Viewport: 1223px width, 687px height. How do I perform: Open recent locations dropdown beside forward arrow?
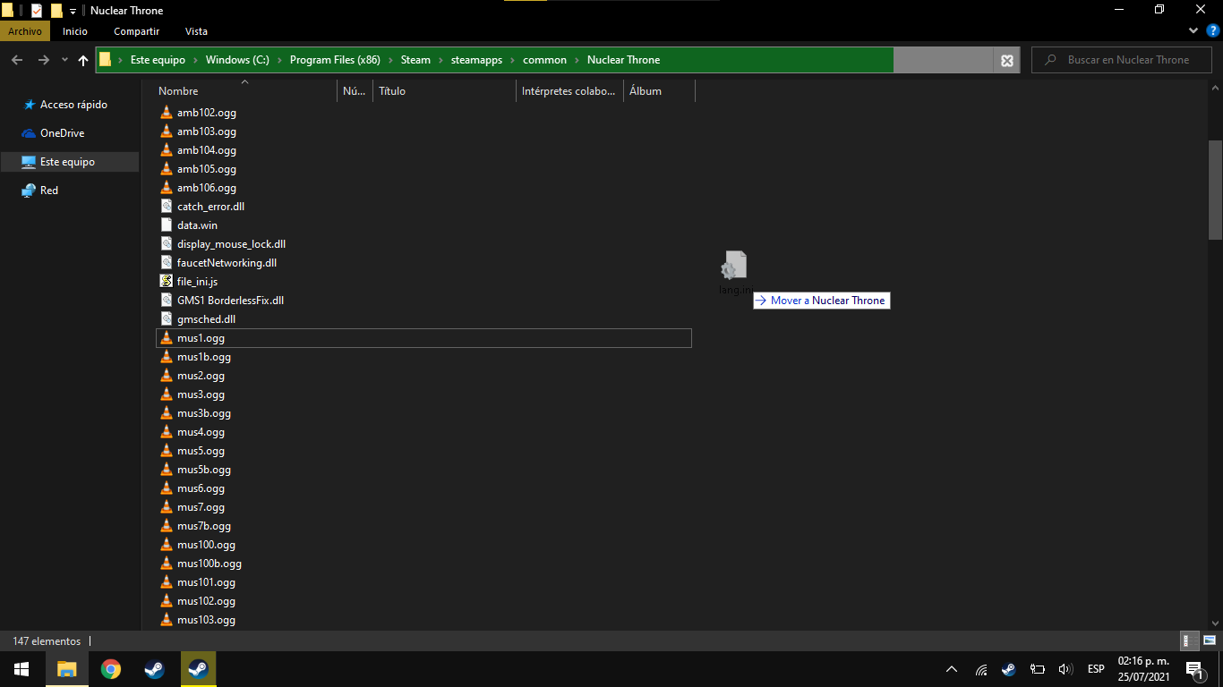(64, 60)
